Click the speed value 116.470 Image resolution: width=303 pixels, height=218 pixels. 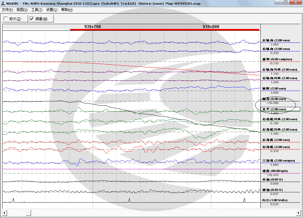click(x=273, y=175)
